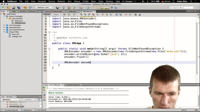
Task: Click the Output panel settings icon at bottom
Action: (x=44, y=100)
